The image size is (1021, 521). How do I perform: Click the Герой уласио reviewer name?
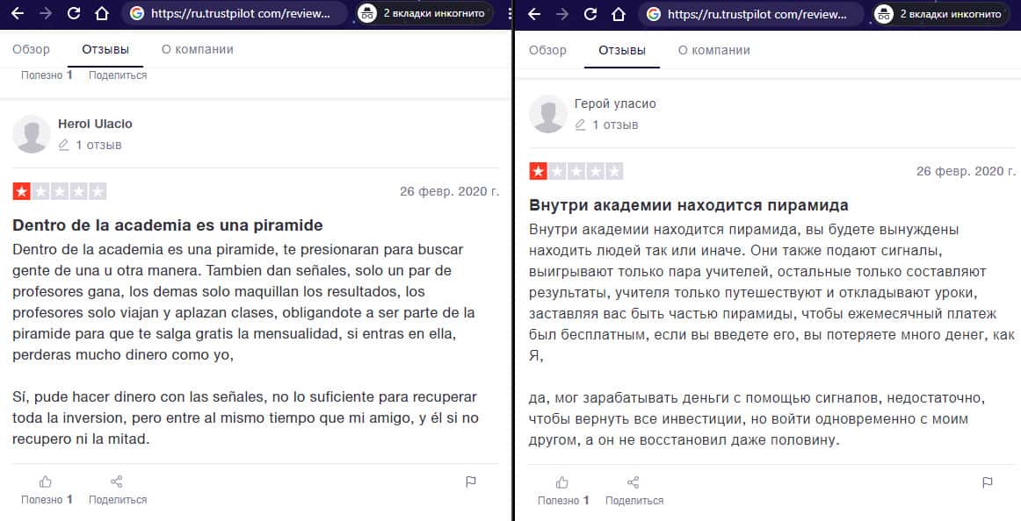pyautogui.click(x=614, y=103)
